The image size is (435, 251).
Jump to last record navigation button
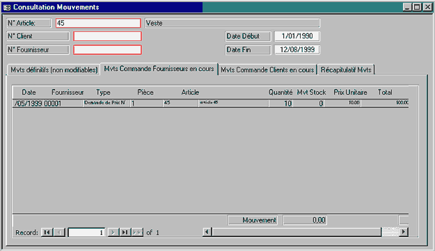pyautogui.click(x=125, y=232)
